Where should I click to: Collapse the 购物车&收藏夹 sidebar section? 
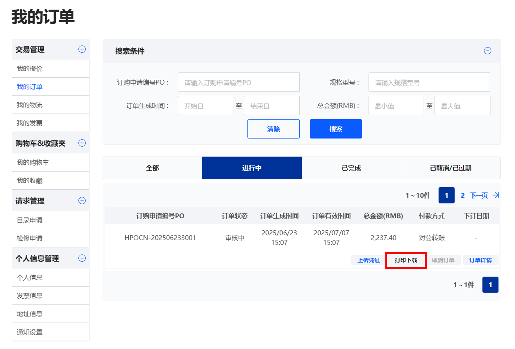pos(82,143)
